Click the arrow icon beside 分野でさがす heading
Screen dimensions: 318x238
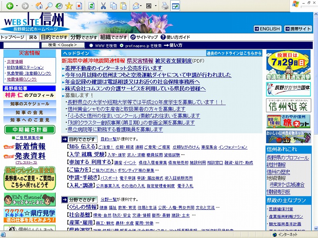(64, 200)
